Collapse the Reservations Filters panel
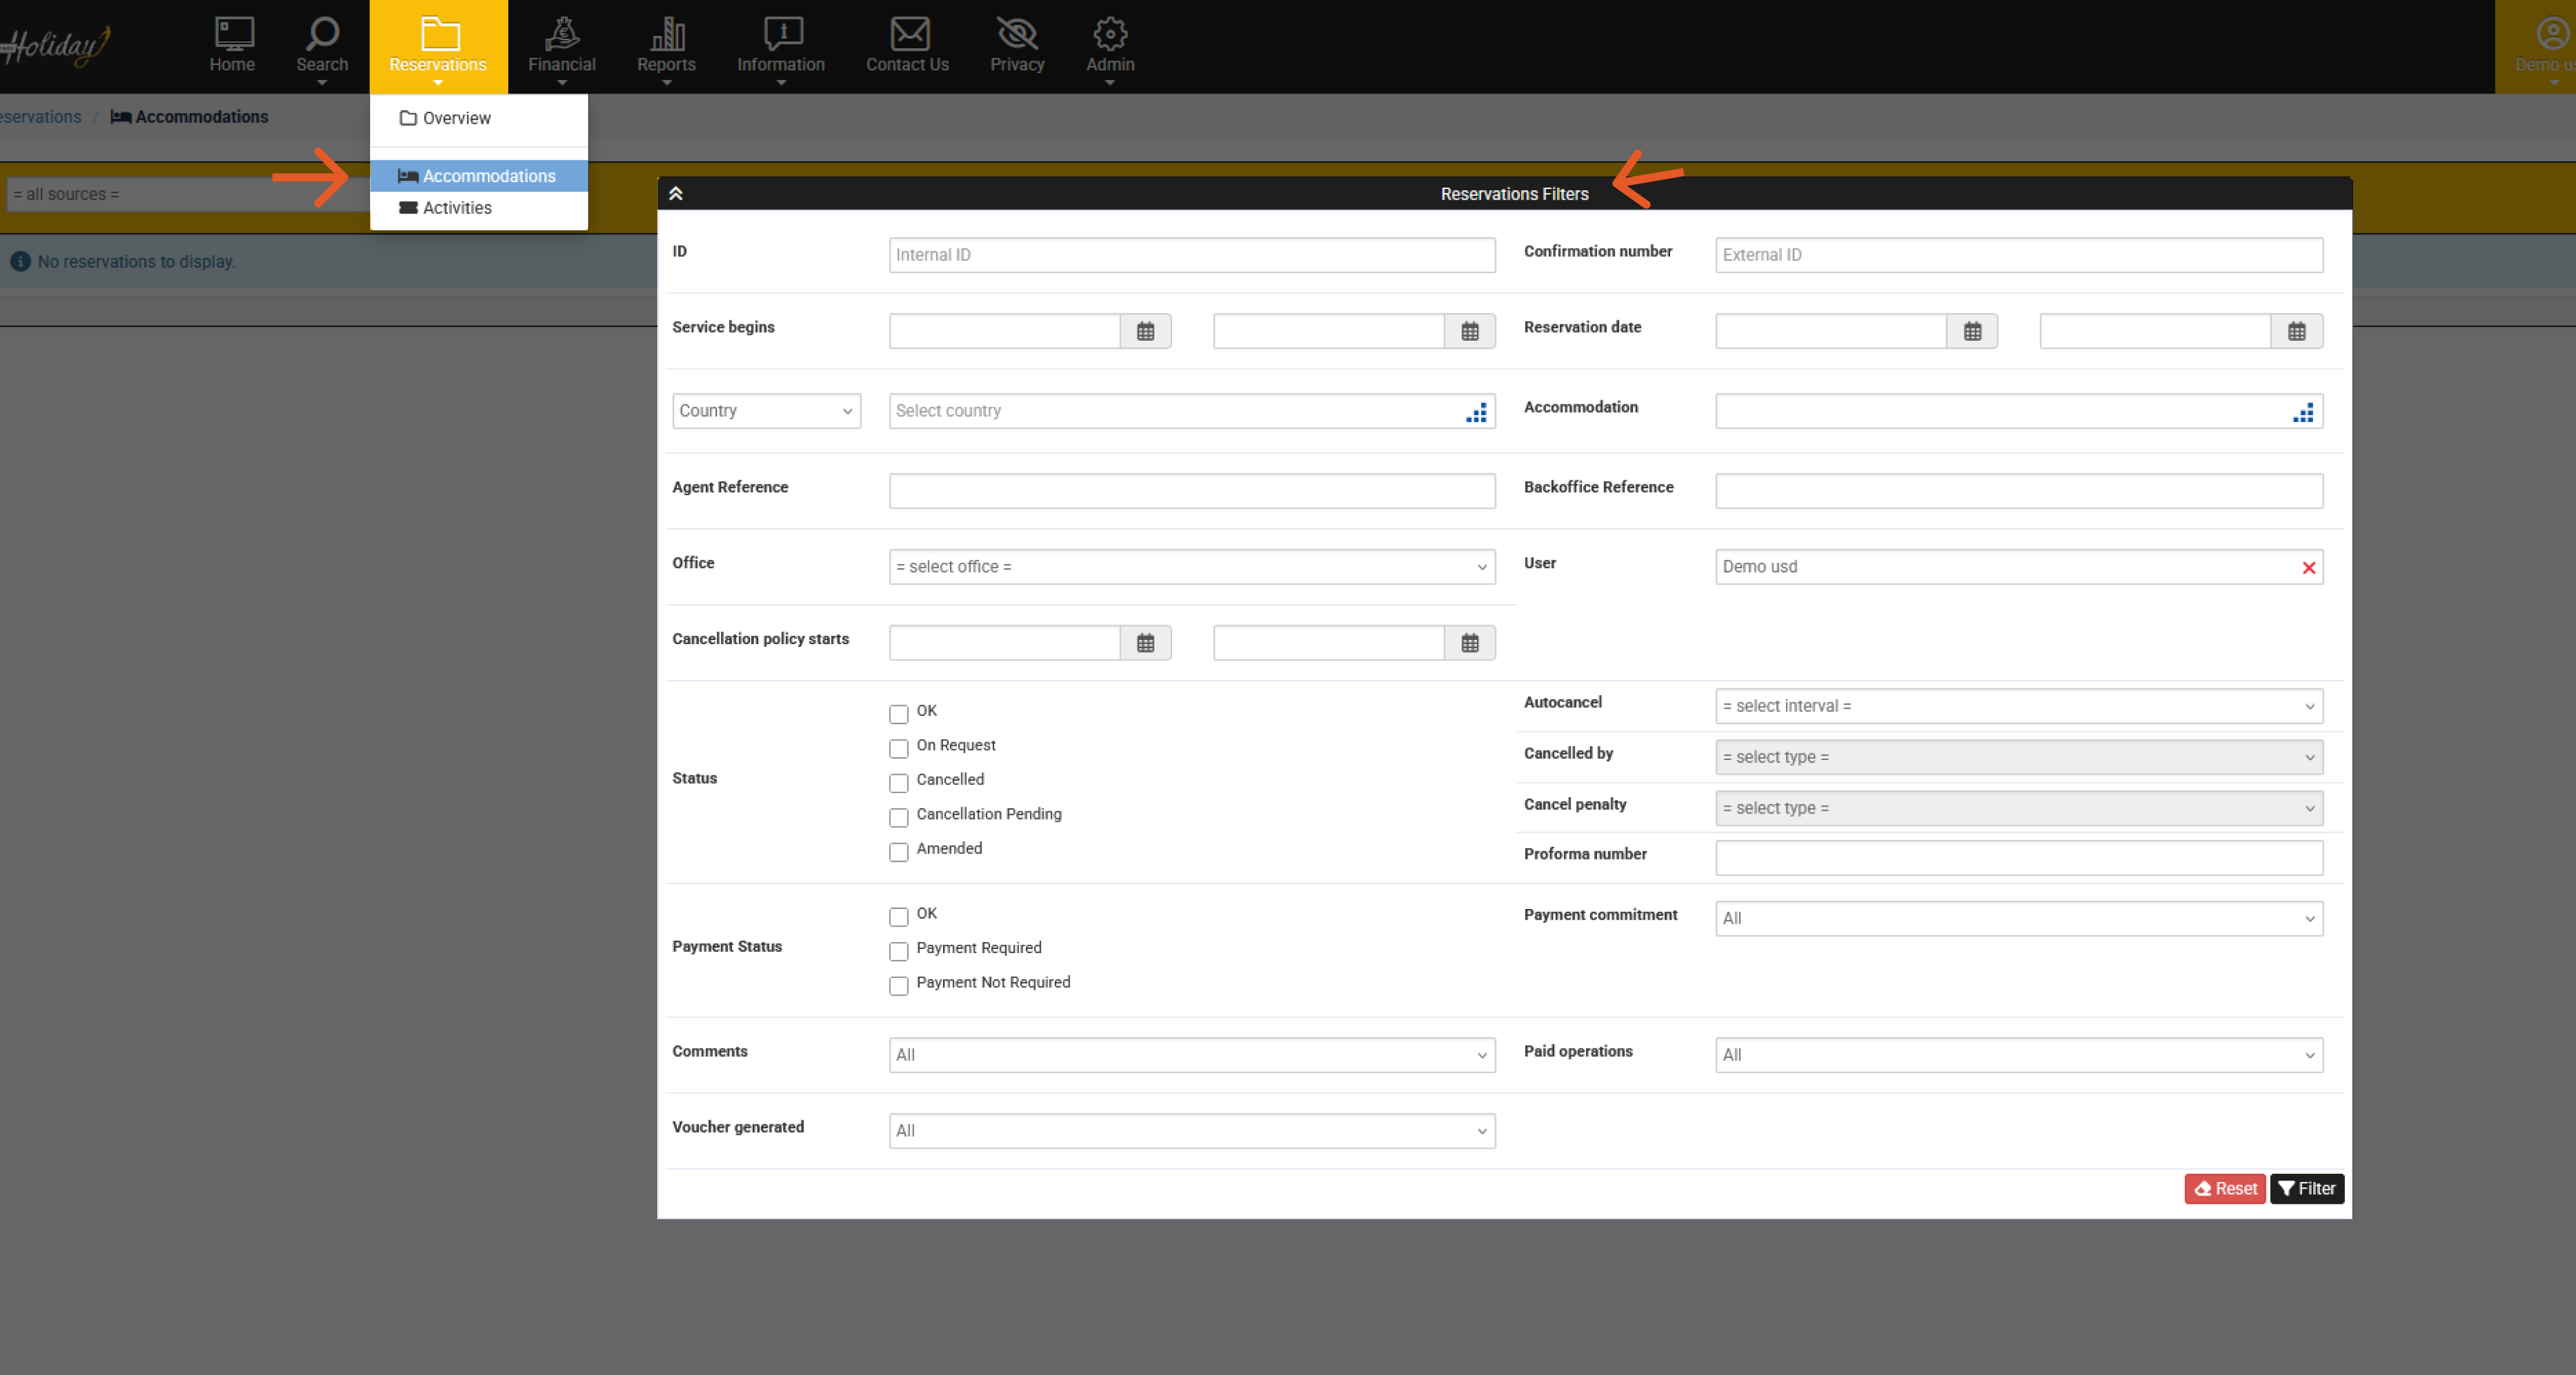Screen dimensions: 2576x1375 point(676,194)
